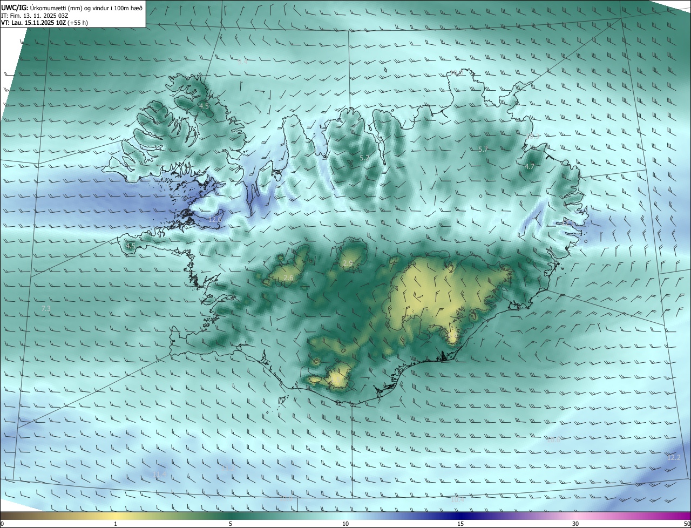Click the initial time line 'IT: Fim. 13. 11. 2025 03Z'

[35, 16]
